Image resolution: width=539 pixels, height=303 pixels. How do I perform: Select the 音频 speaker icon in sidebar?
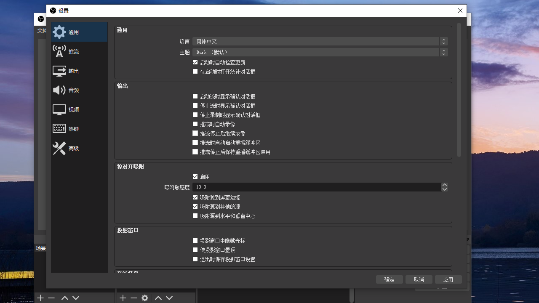coord(59,90)
